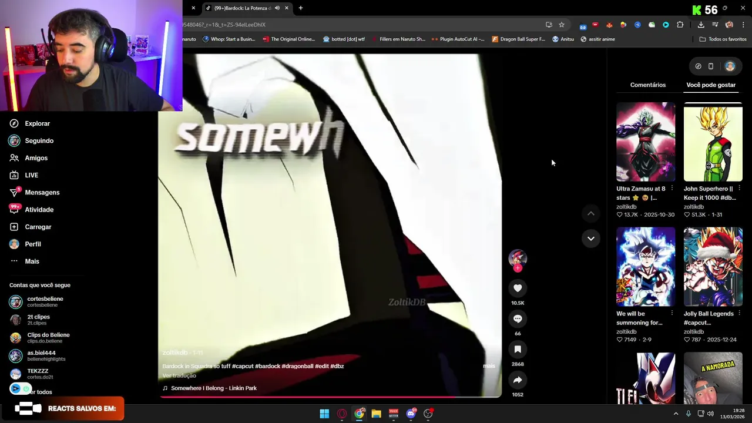752x423 pixels.
Task: Click the #bardock hashtag in the caption
Action: (x=267, y=366)
